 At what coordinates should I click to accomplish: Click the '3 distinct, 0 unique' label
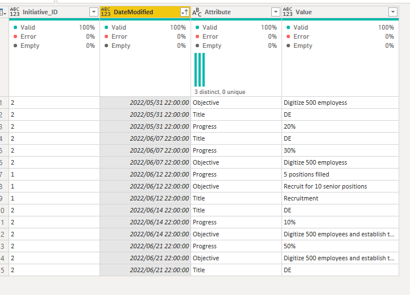tap(220, 92)
